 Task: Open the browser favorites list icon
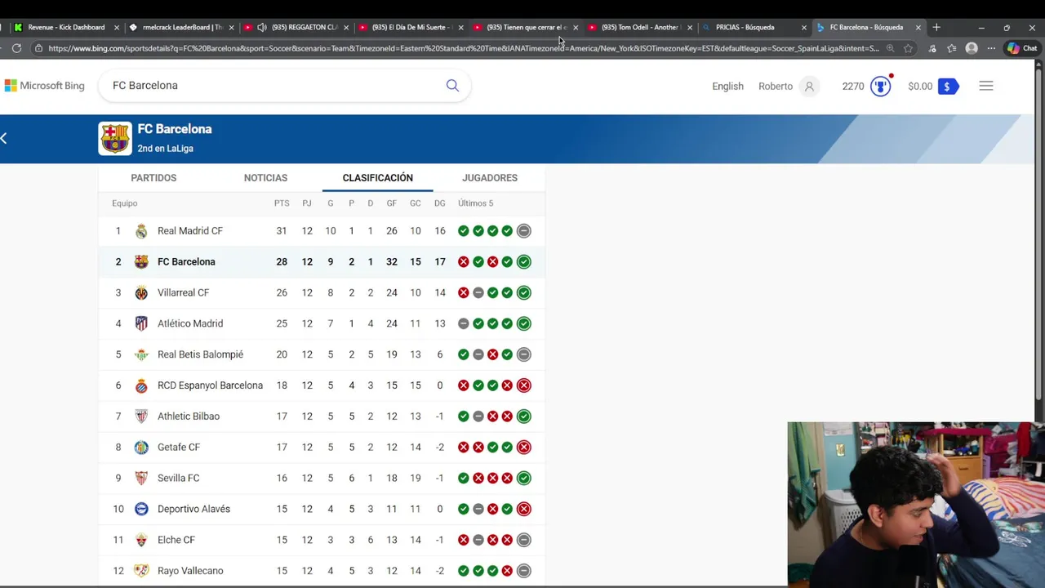951,48
